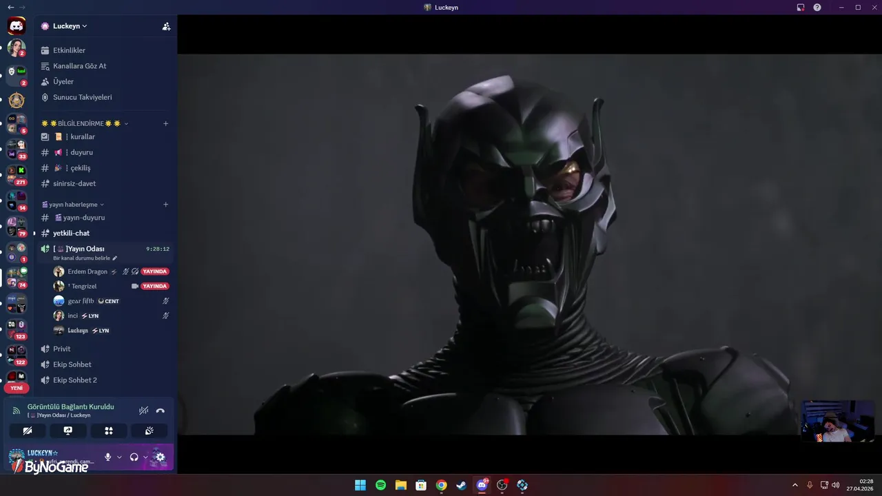
Task: Open connection info signal icon
Action: pyautogui.click(x=17, y=411)
